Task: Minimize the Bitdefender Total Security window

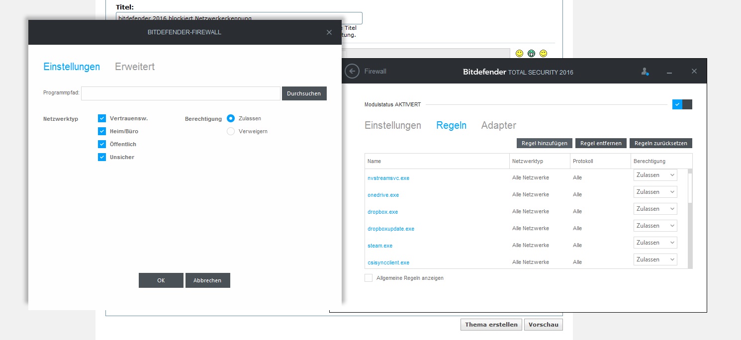Action: 669,72
